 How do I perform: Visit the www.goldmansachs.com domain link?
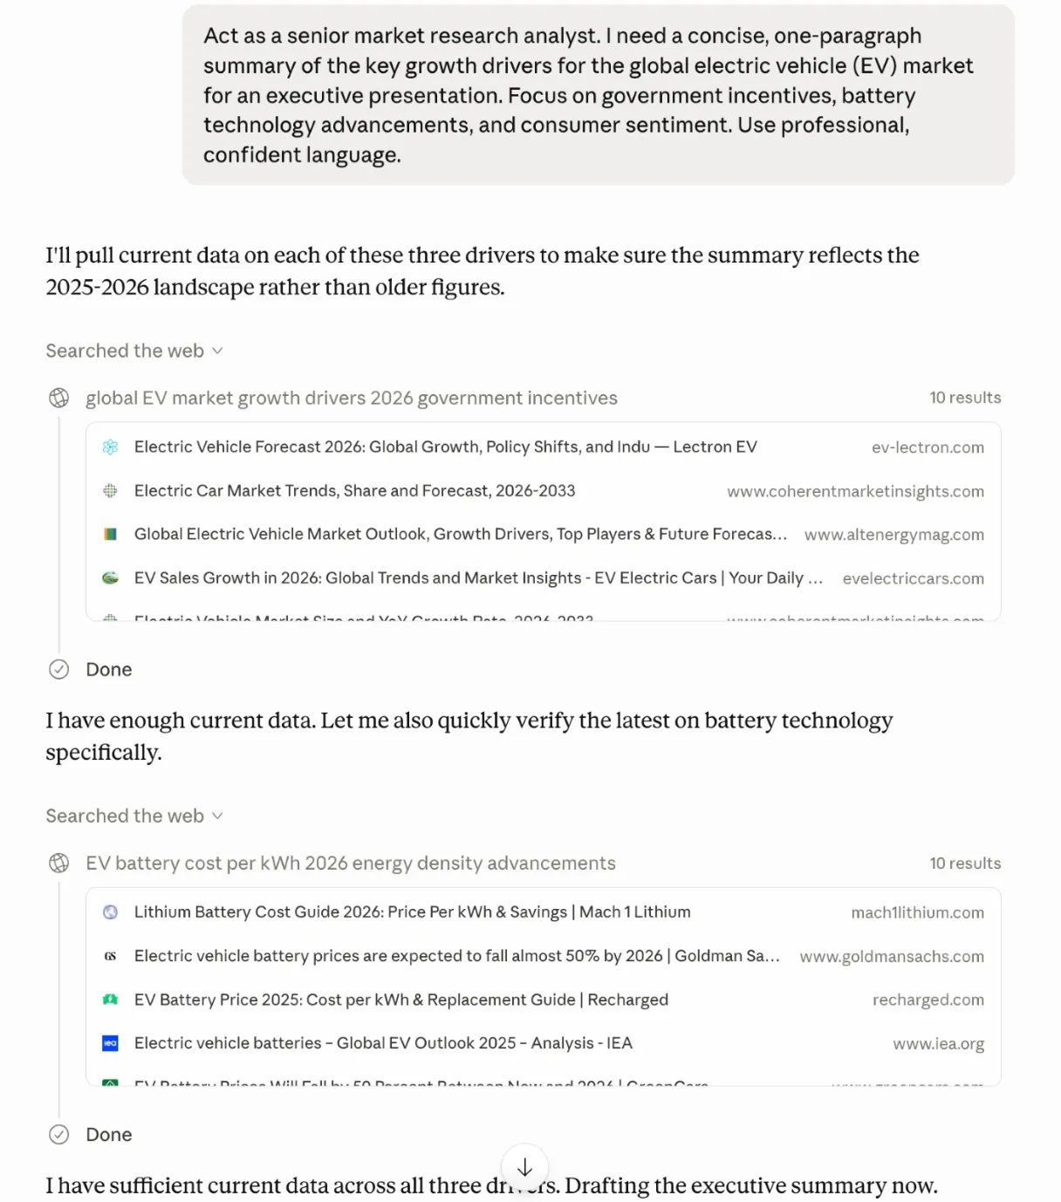click(x=891, y=956)
